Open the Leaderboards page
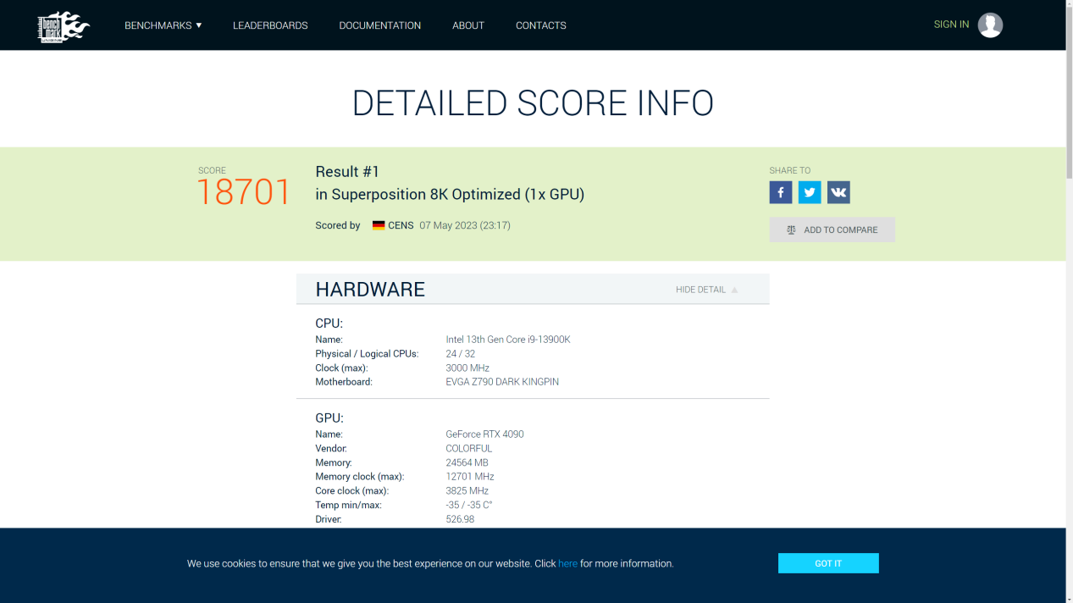The width and height of the screenshot is (1073, 603). point(270,25)
